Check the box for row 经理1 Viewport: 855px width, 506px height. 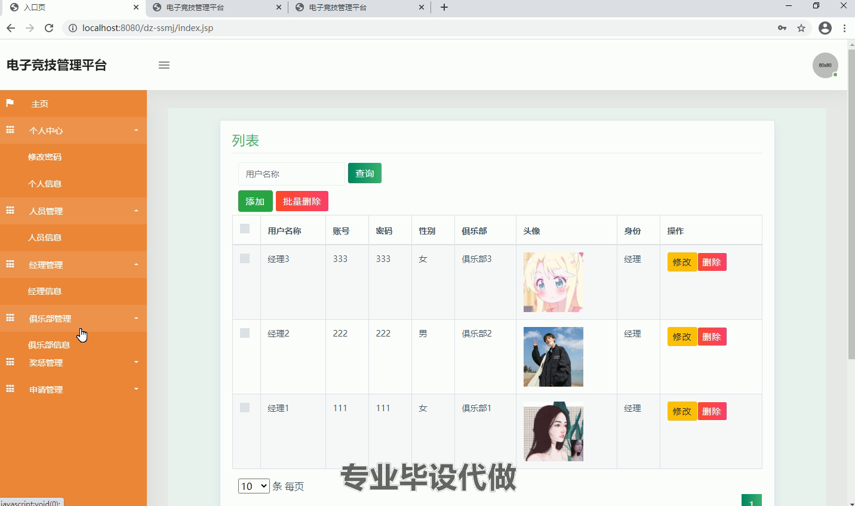pyautogui.click(x=245, y=408)
